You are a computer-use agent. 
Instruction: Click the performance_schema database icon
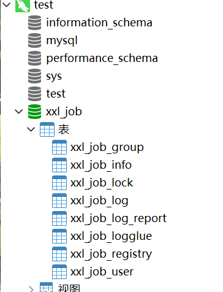click(x=34, y=58)
